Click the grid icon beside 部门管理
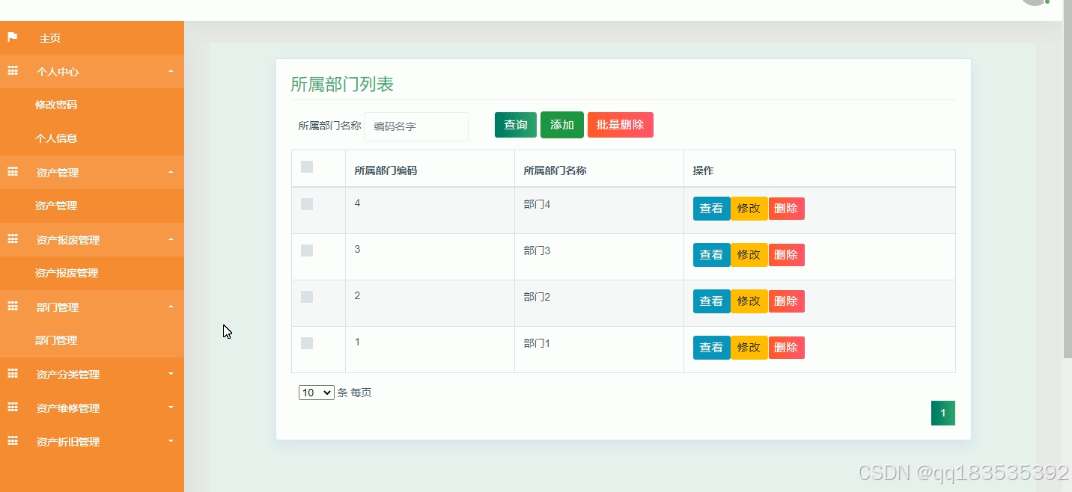Viewport: 1072px width, 492px height. click(11, 307)
